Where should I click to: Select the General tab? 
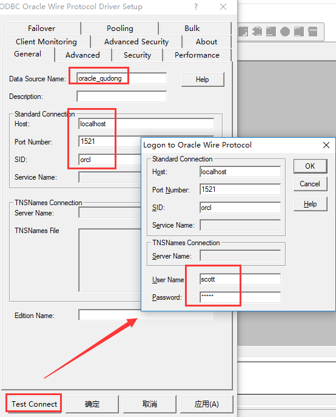click(x=28, y=54)
